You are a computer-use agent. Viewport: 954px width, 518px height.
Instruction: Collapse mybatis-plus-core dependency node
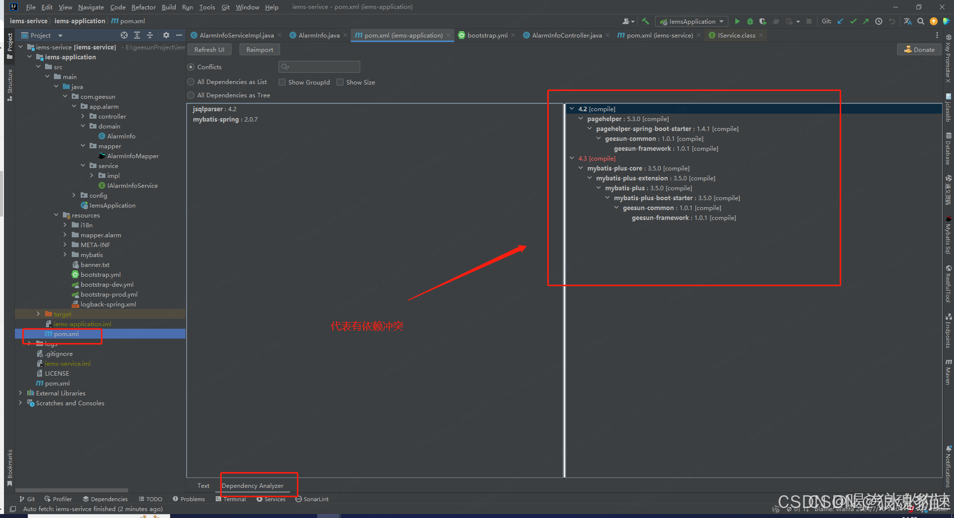pyautogui.click(x=581, y=168)
